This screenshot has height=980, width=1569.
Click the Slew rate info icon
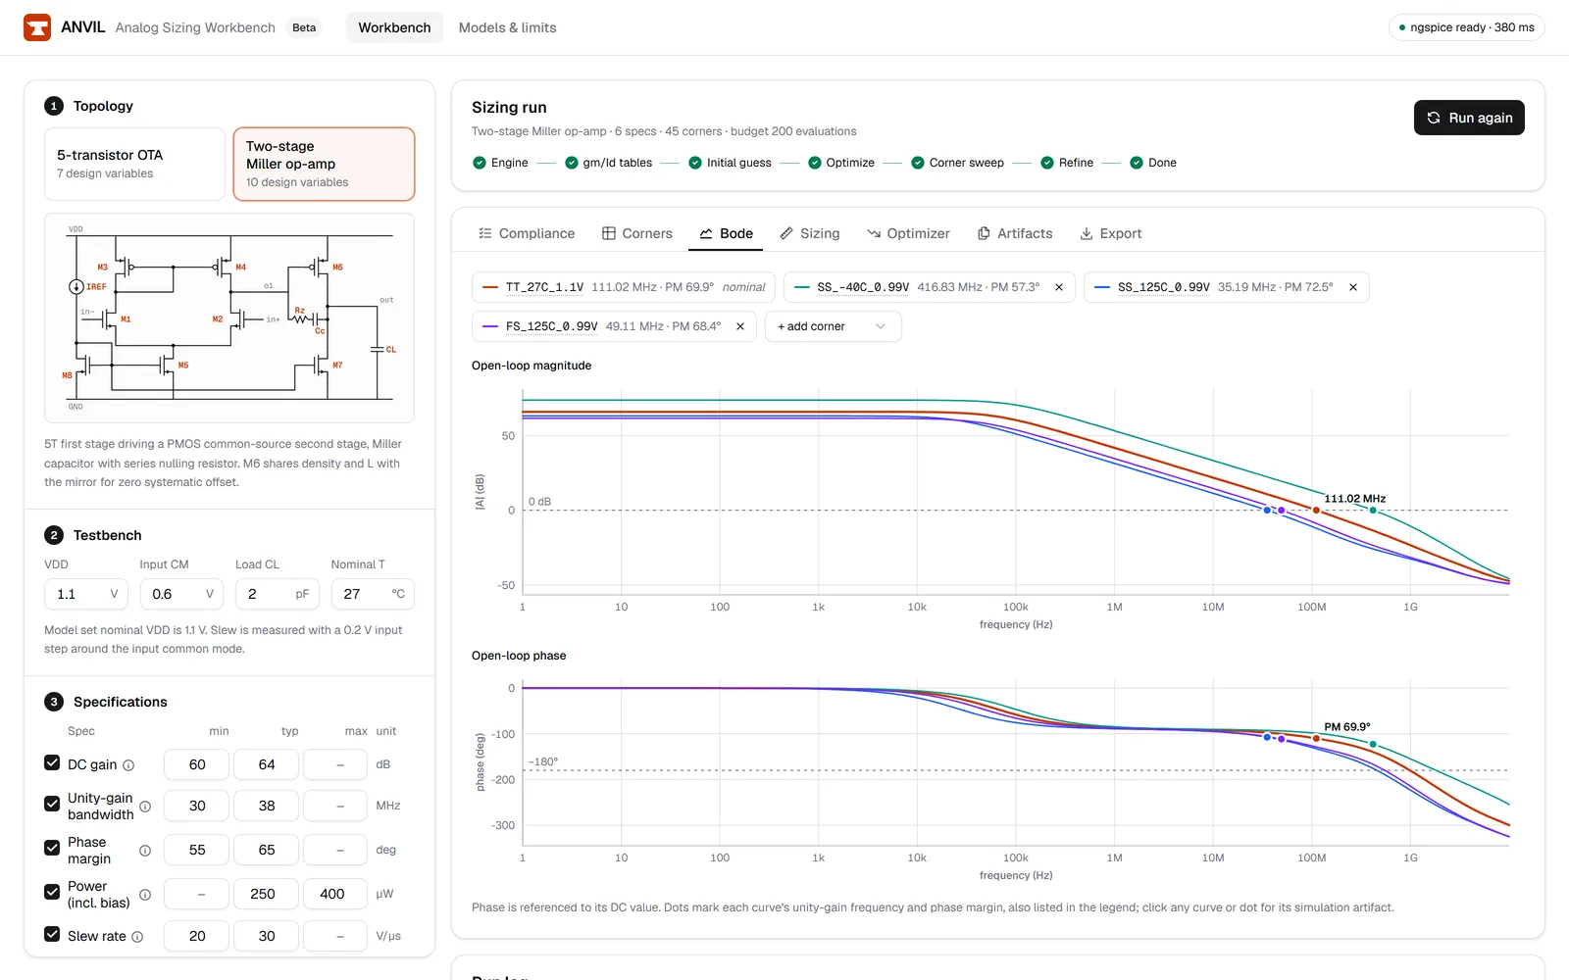[137, 937]
